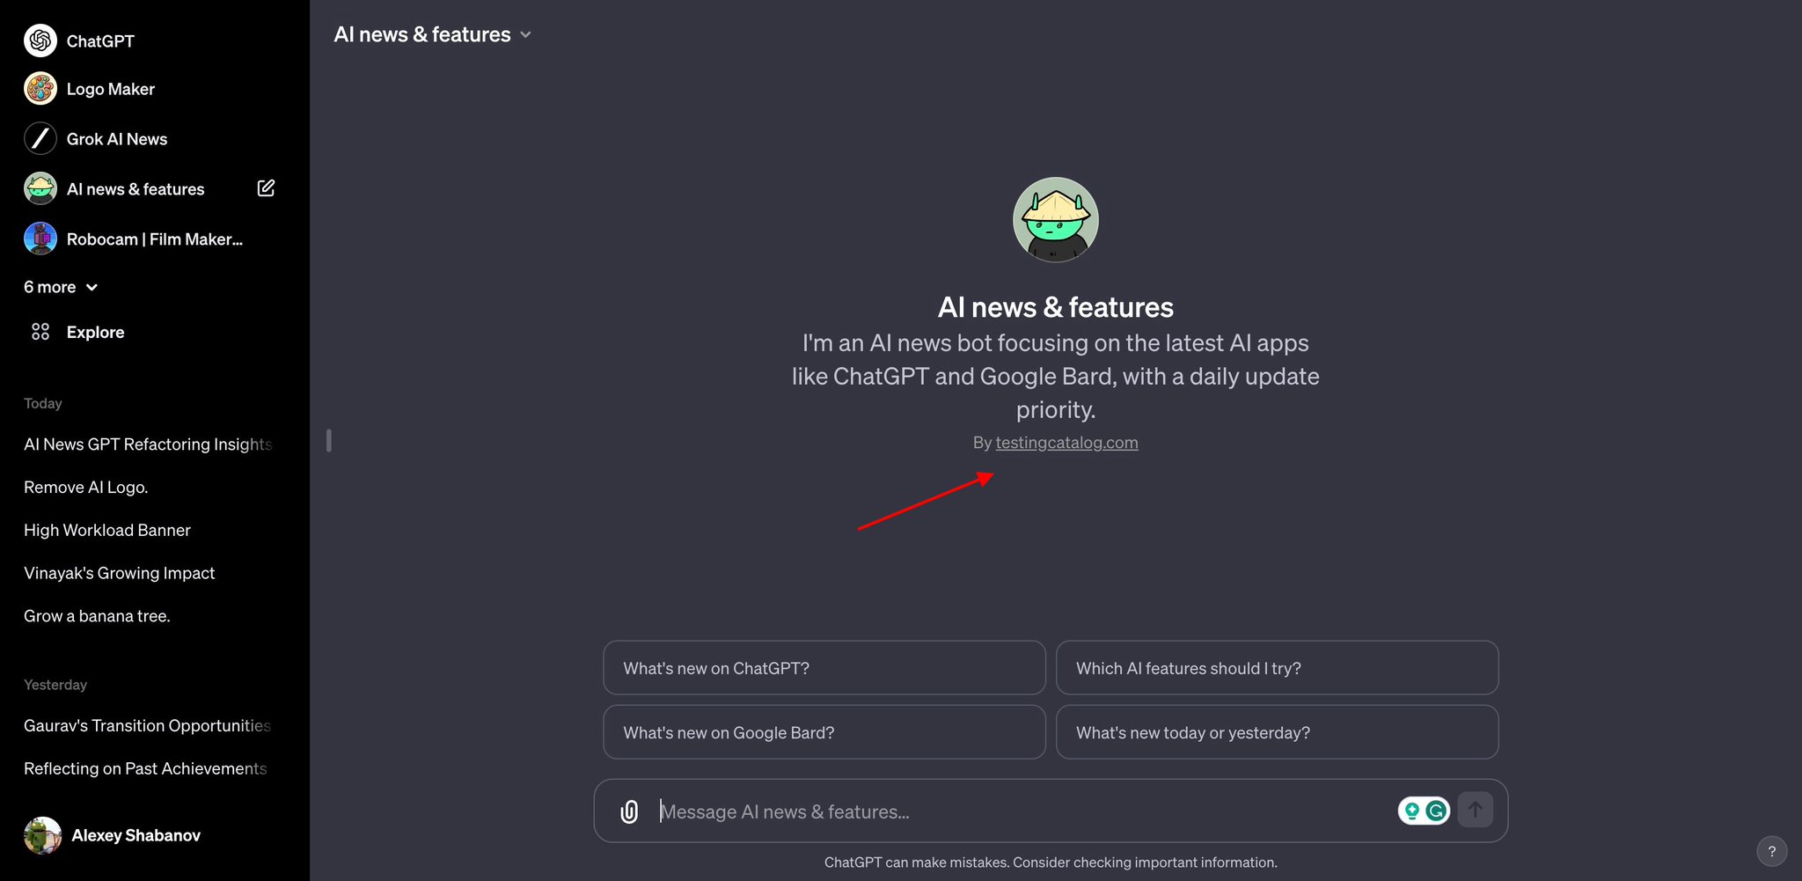Select Logo Maker in the sidebar

[x=111, y=89]
